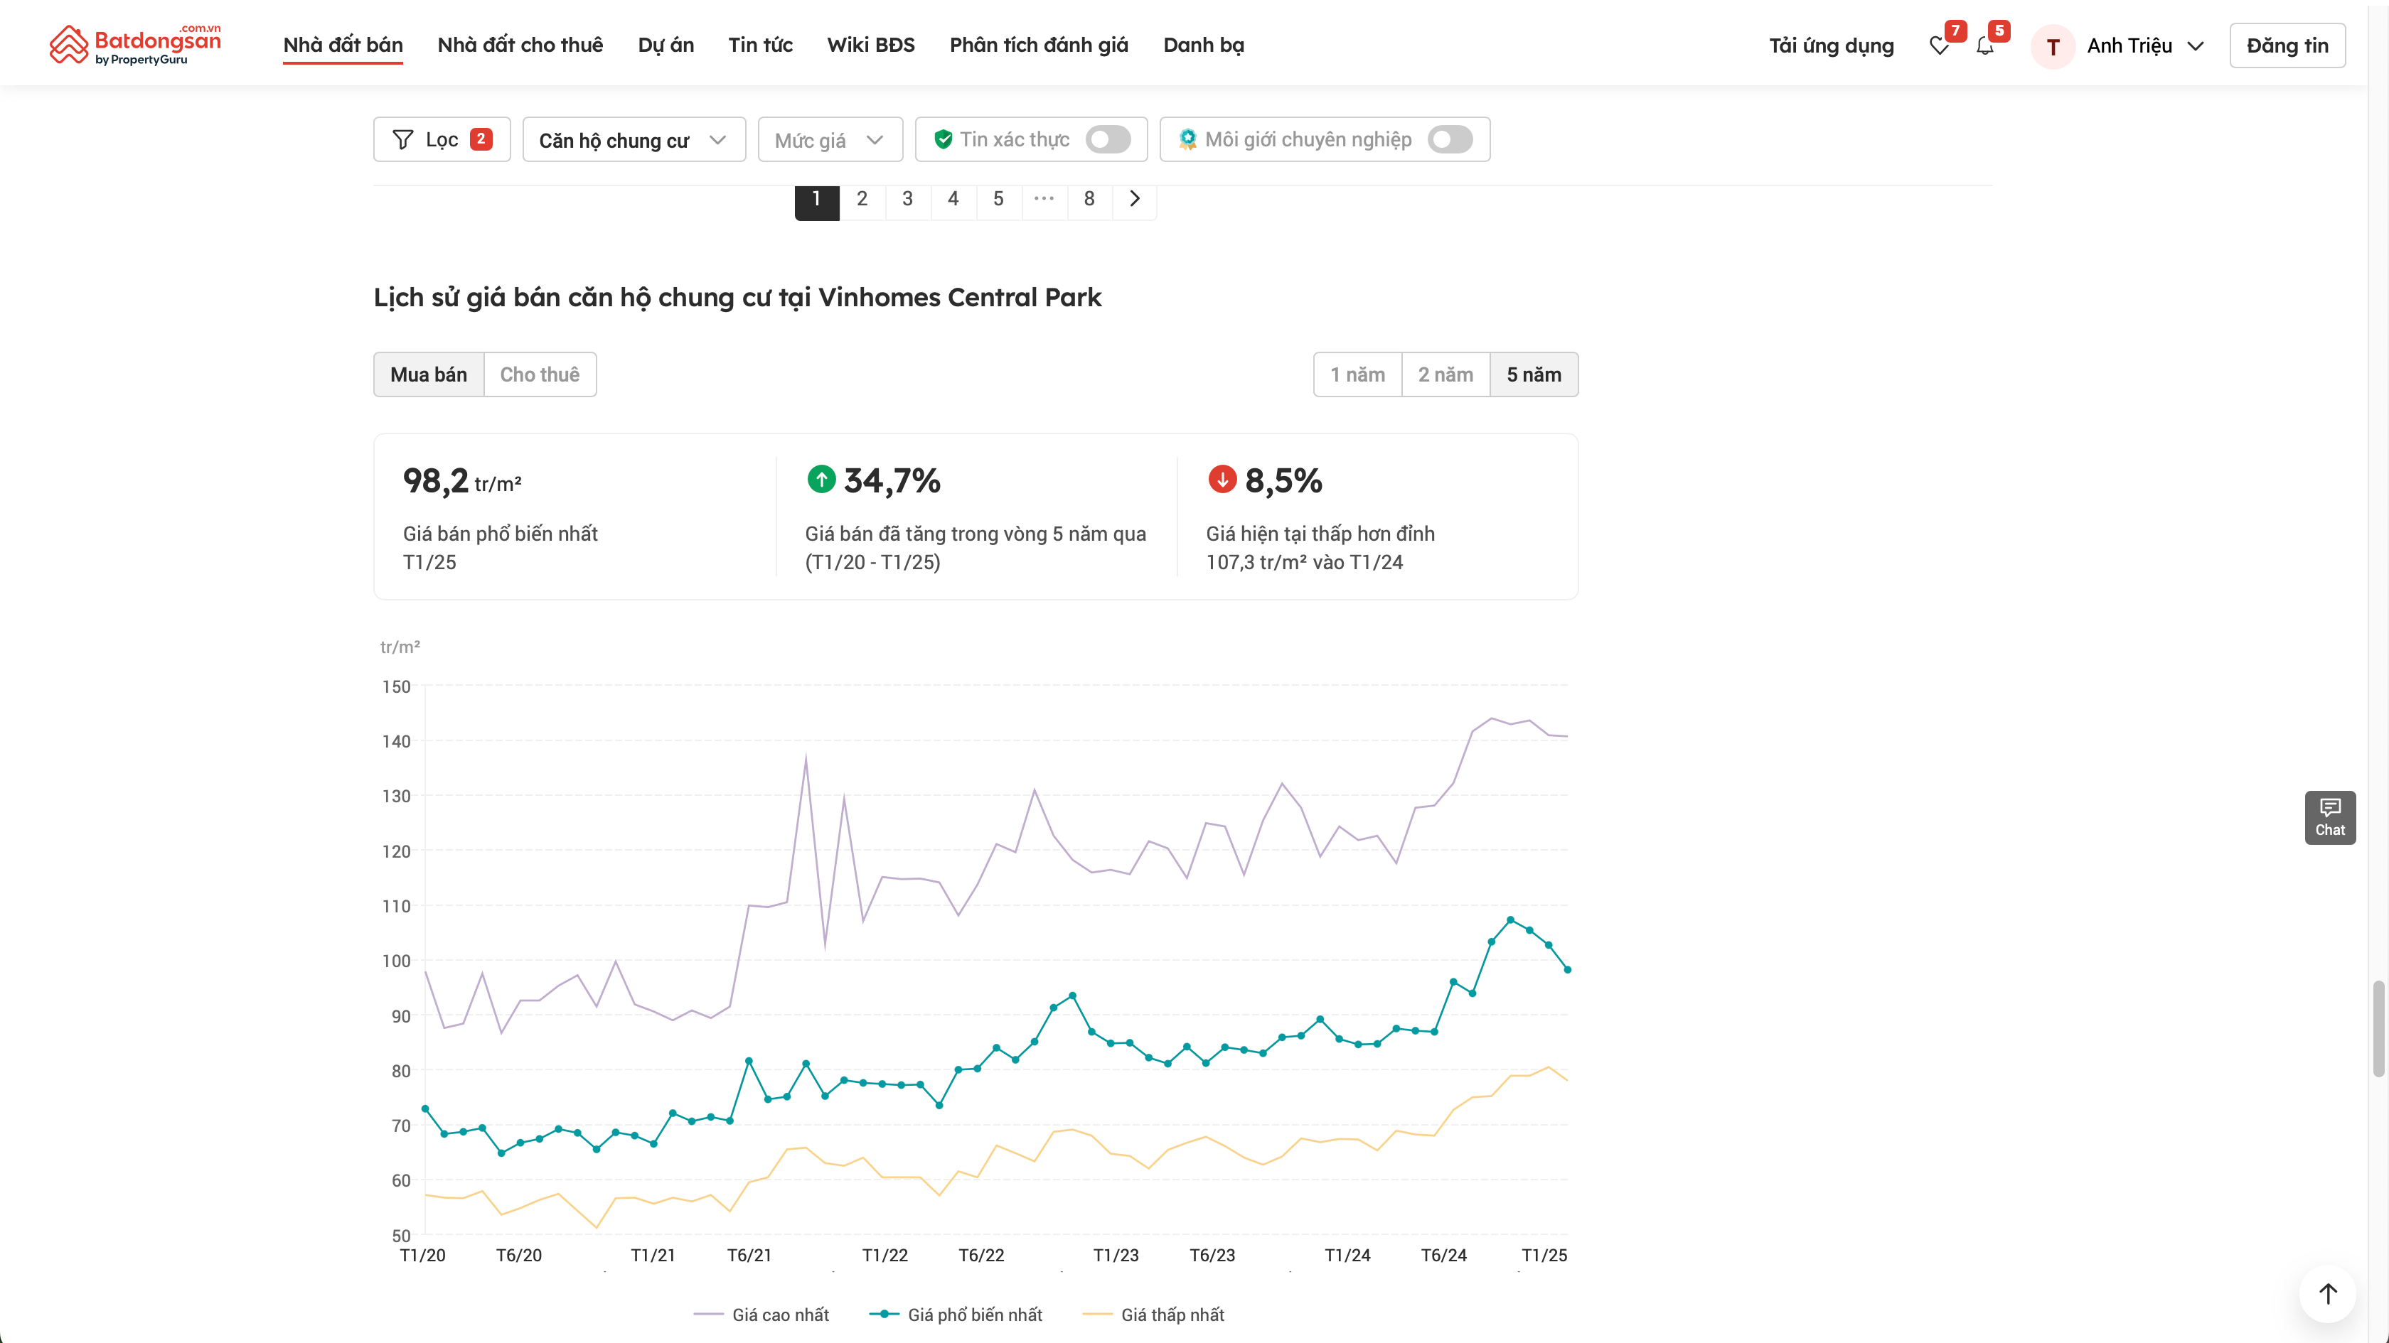Select 2 năm time range
The image size is (2389, 1343).
(1445, 374)
